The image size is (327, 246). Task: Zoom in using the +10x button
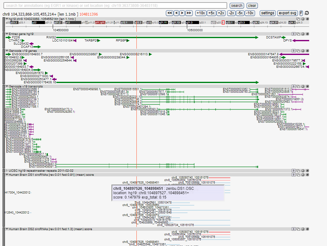pyautogui.click(x=200, y=13)
